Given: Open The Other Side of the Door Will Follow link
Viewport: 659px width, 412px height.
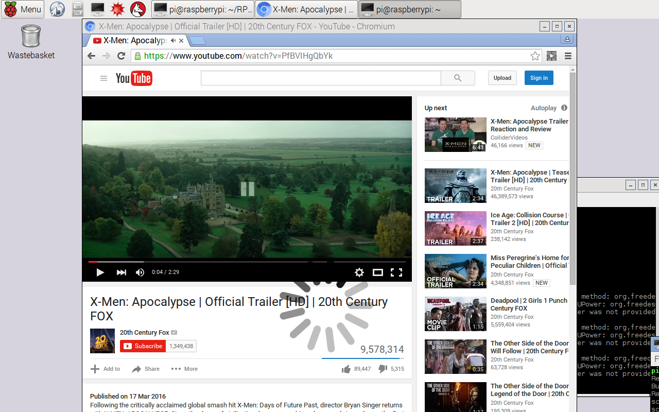Looking at the screenshot, I should [x=529, y=347].
